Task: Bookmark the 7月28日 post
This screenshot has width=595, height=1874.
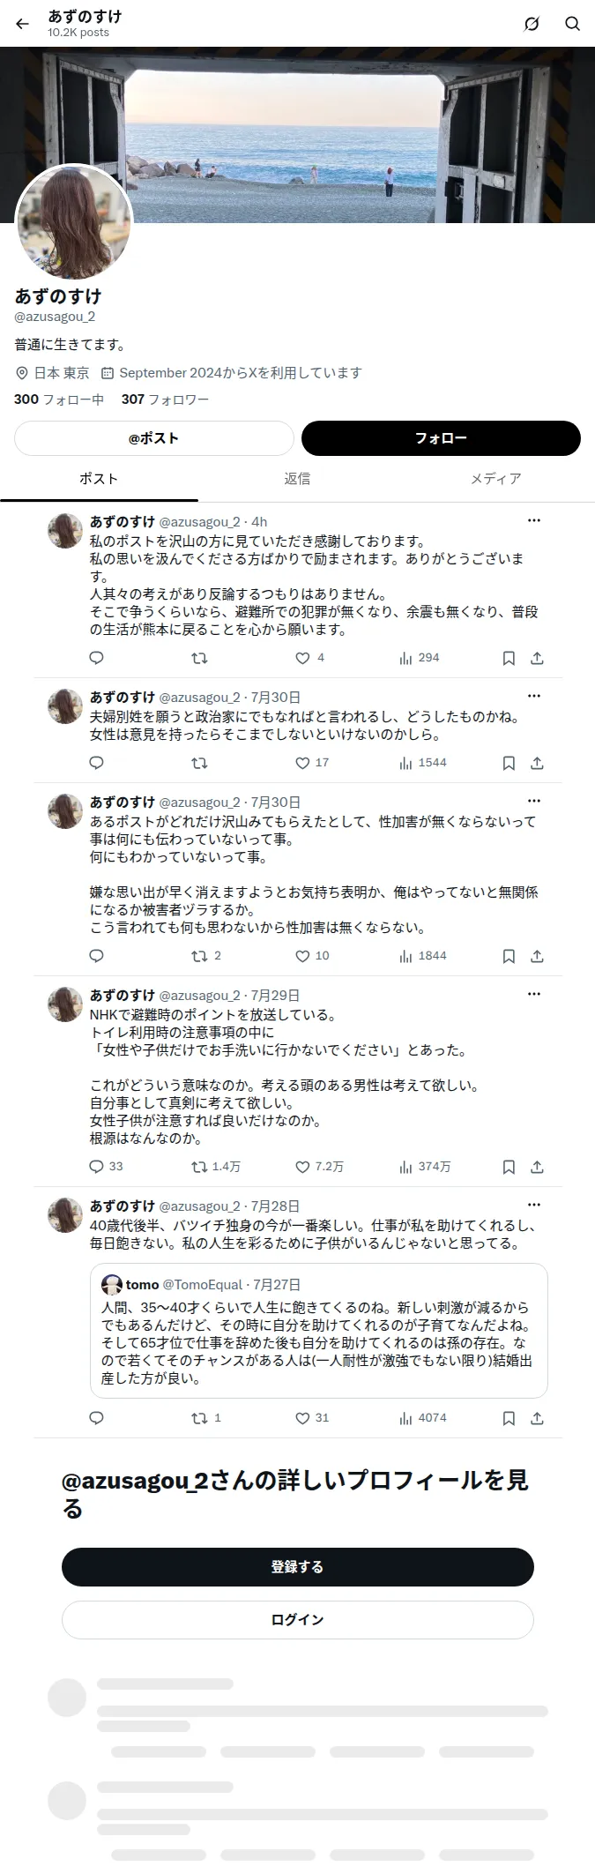Action: pyautogui.click(x=509, y=1418)
